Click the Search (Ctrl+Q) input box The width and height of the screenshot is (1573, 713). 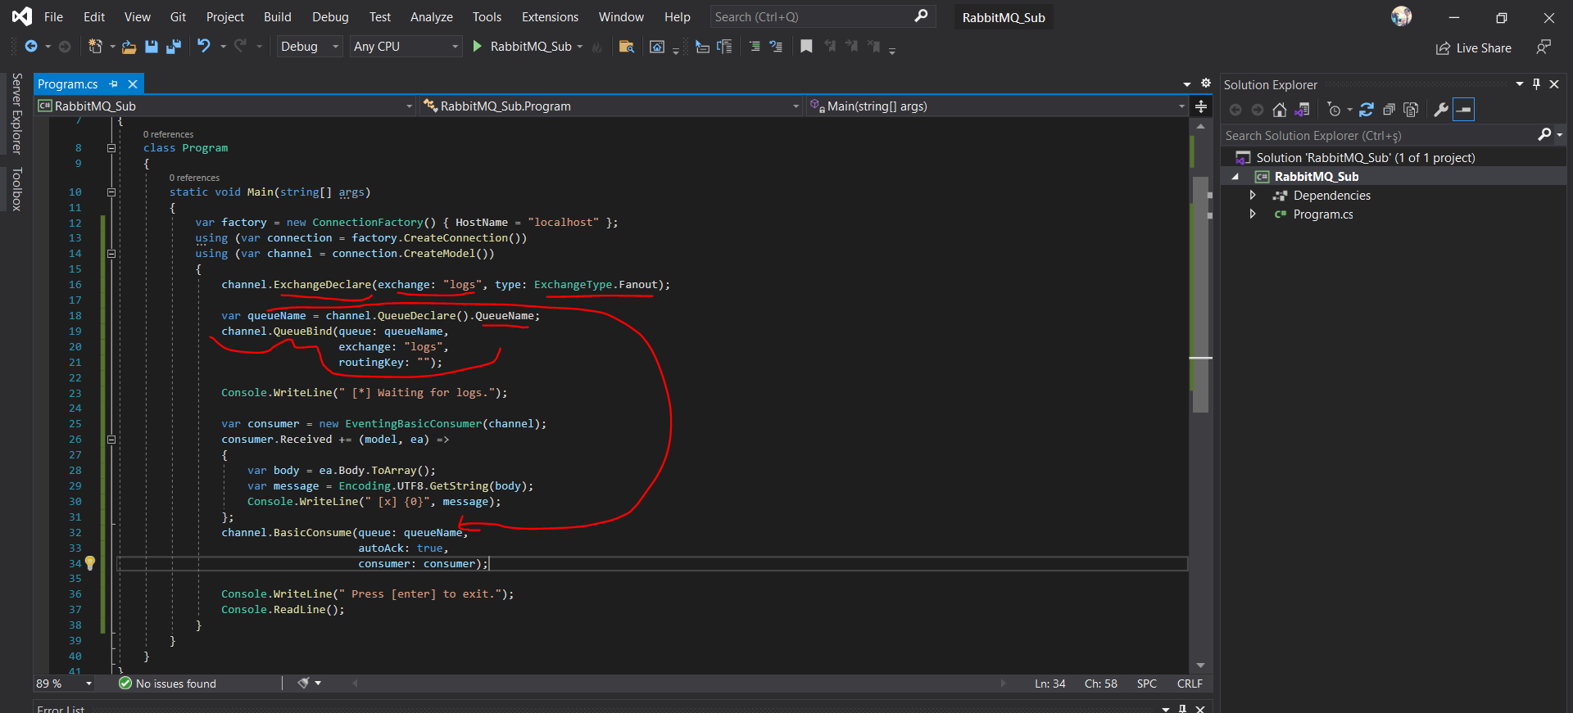pos(811,17)
